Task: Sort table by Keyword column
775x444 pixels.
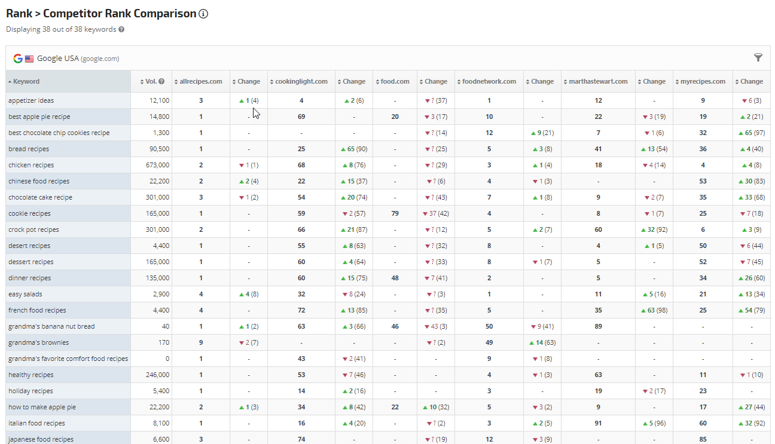Action: point(26,82)
